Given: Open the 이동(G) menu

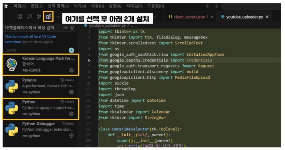Looking at the screenshot, I should pos(98,6).
